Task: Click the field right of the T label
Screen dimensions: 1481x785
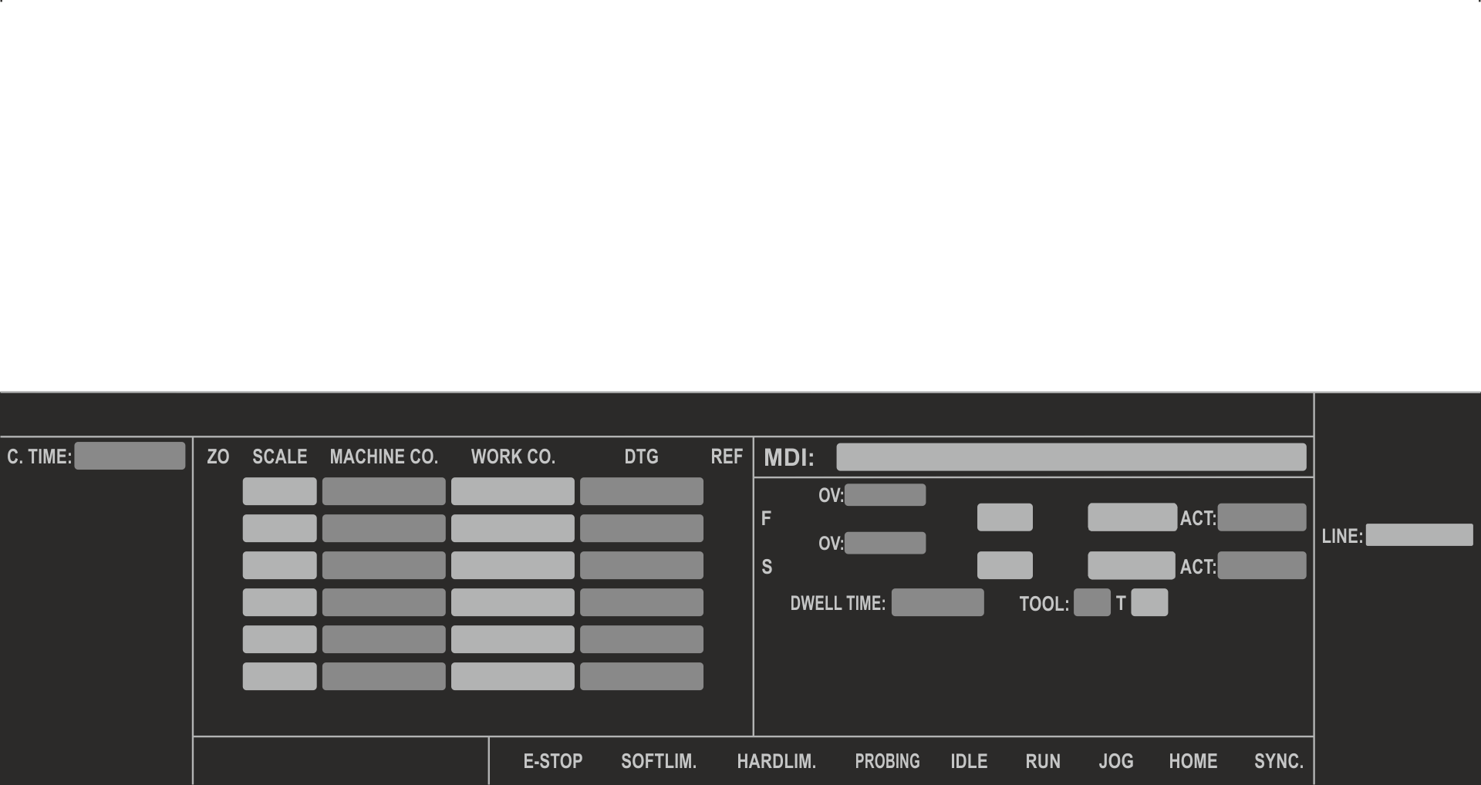Action: [x=1149, y=602]
